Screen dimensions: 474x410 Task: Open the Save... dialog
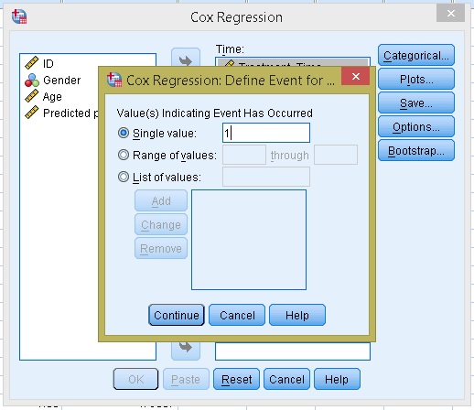(416, 102)
